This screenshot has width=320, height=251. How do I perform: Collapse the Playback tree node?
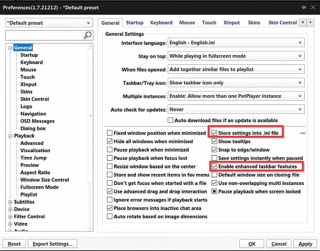[x=10, y=136]
